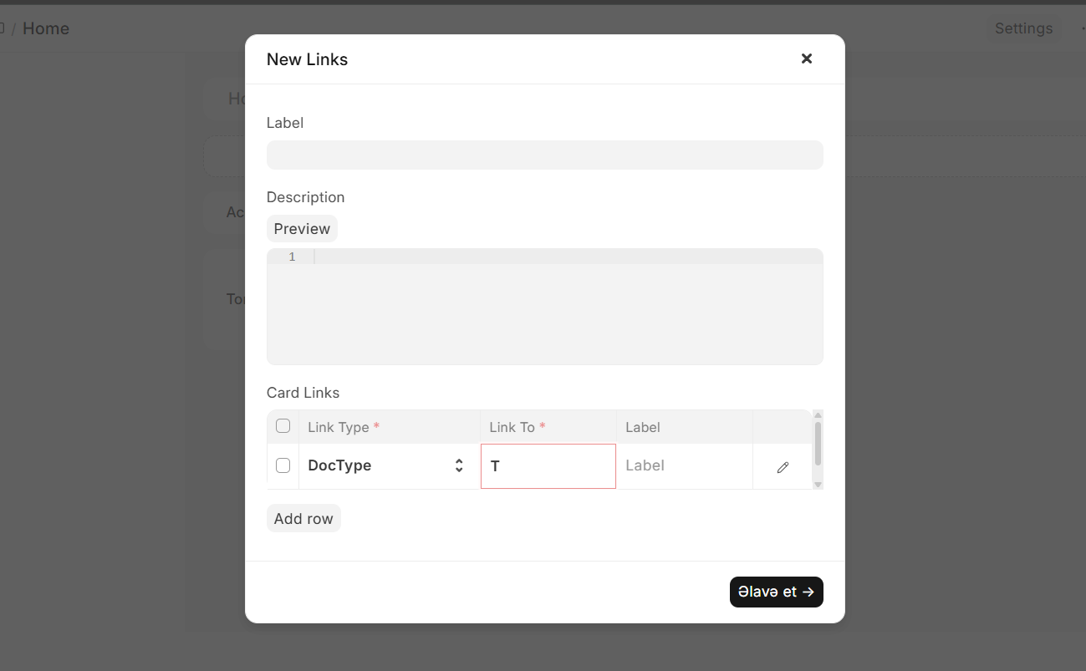Image resolution: width=1086 pixels, height=671 pixels.
Task: Click the Card Links scrollbar up arrow
Action: (818, 414)
